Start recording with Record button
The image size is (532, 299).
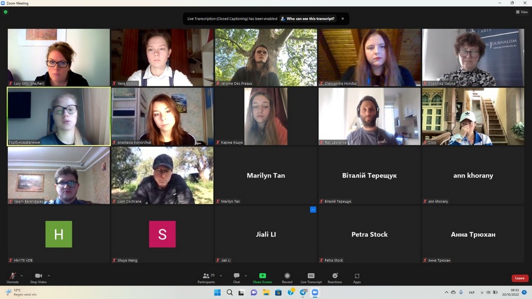click(x=287, y=277)
